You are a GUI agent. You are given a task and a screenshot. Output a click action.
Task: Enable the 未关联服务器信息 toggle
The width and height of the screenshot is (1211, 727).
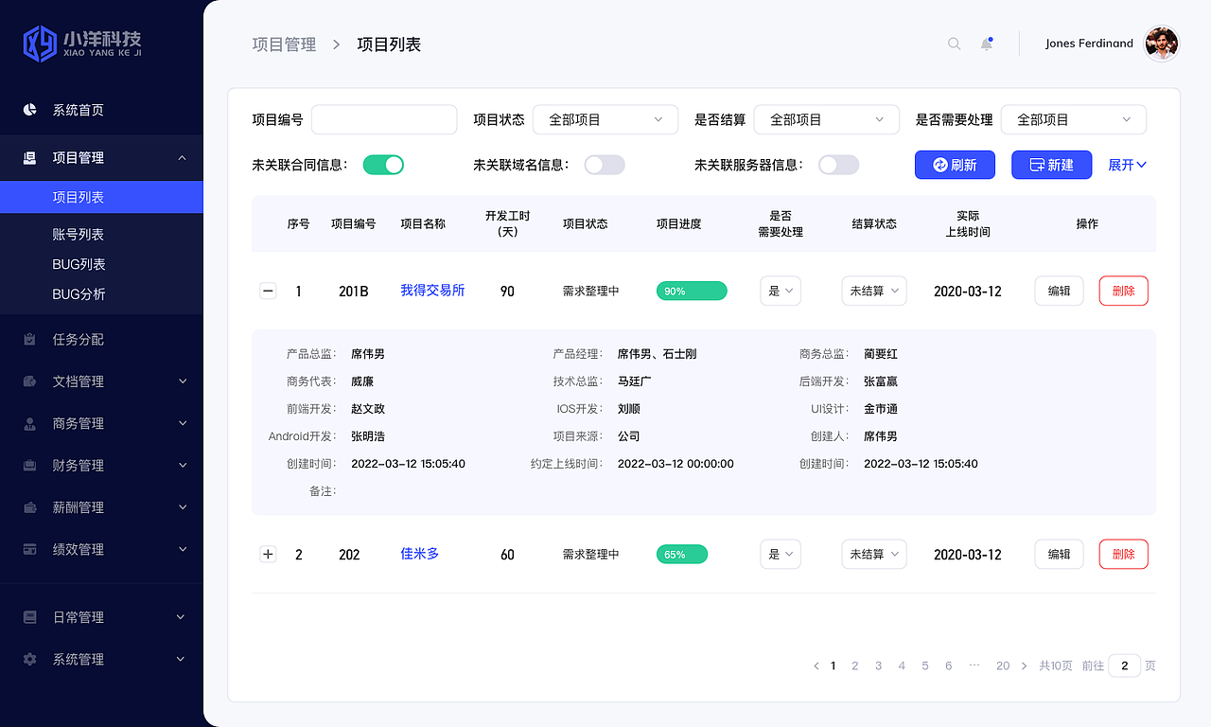pos(838,164)
